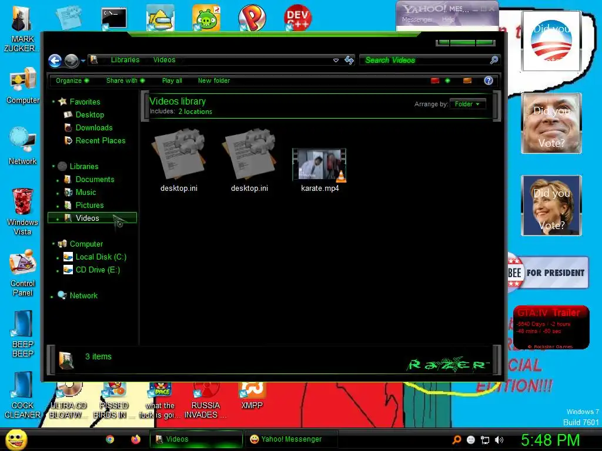The height and width of the screenshot is (451, 602).
Task: Select Network in navigation pane
Action: [x=83, y=296]
